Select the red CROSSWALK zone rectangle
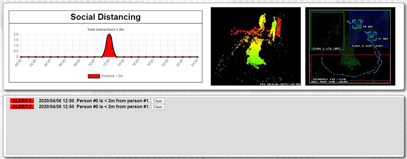Image resolution: width=407 pixels, height=159 pixels. coord(350,67)
